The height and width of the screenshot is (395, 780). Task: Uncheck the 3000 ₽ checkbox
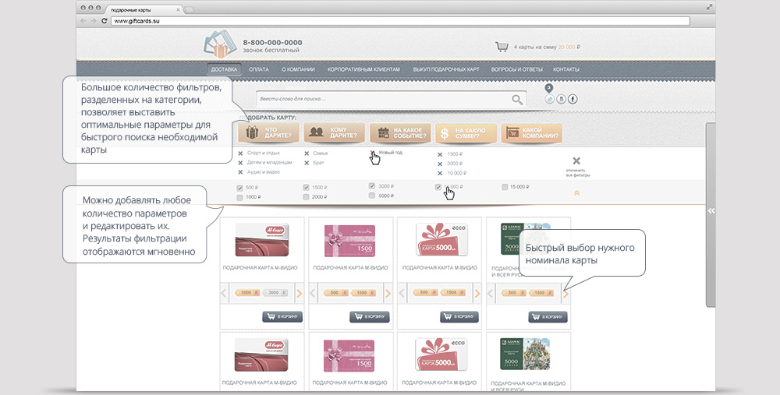tap(371, 186)
